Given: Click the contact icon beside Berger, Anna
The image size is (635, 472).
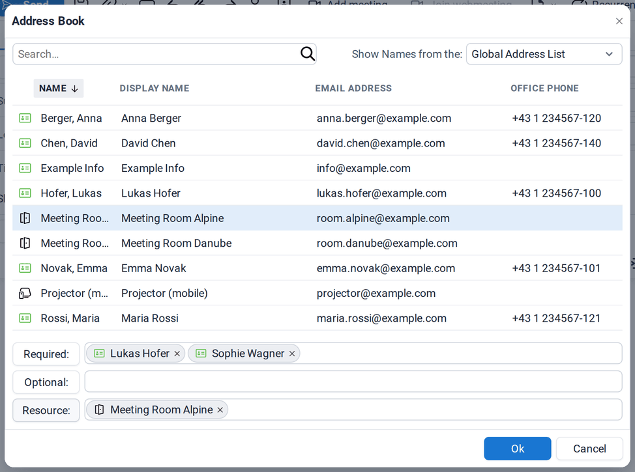Looking at the screenshot, I should (25, 118).
